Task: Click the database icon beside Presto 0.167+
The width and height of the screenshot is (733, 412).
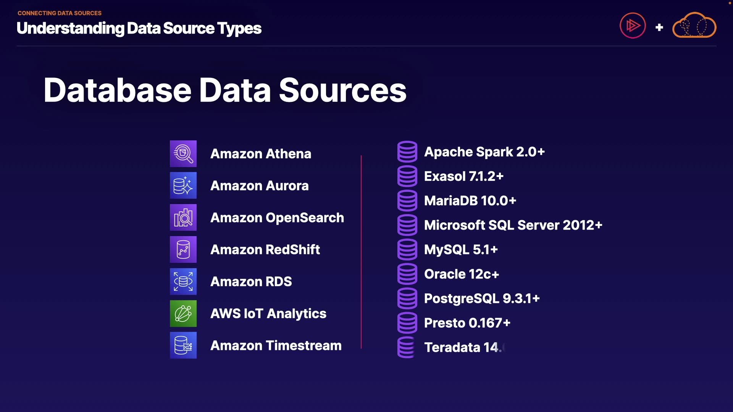Action: pos(407,323)
